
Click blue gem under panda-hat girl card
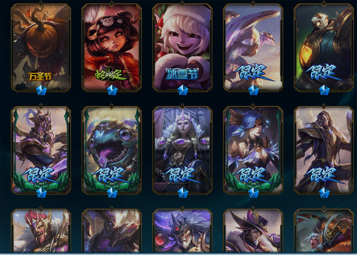[x=112, y=90]
